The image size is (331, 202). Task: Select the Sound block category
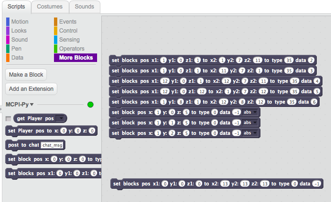point(19,40)
